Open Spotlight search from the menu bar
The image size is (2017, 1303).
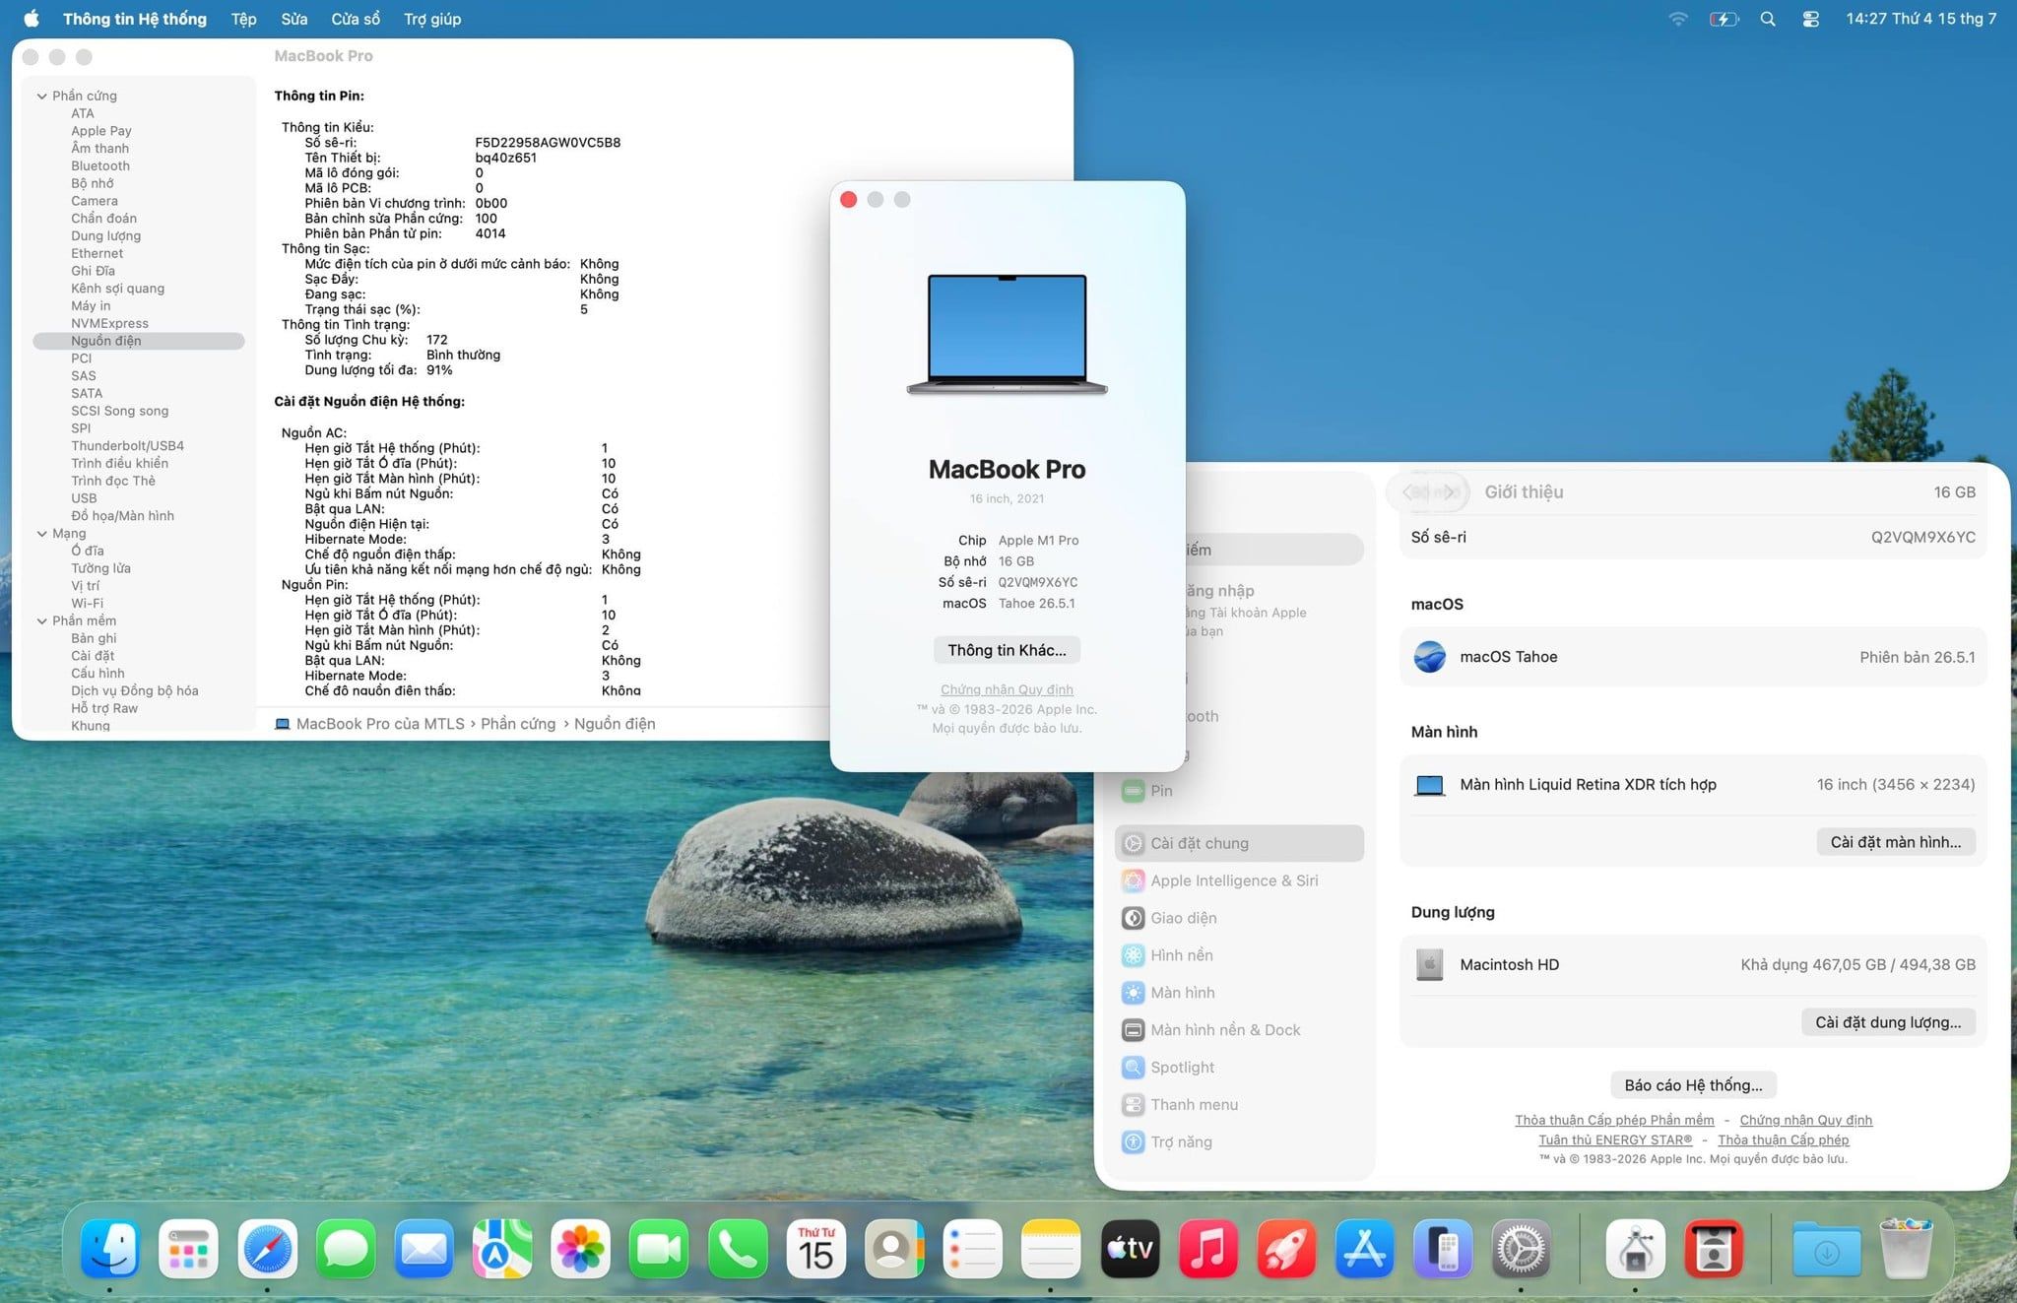(1768, 19)
